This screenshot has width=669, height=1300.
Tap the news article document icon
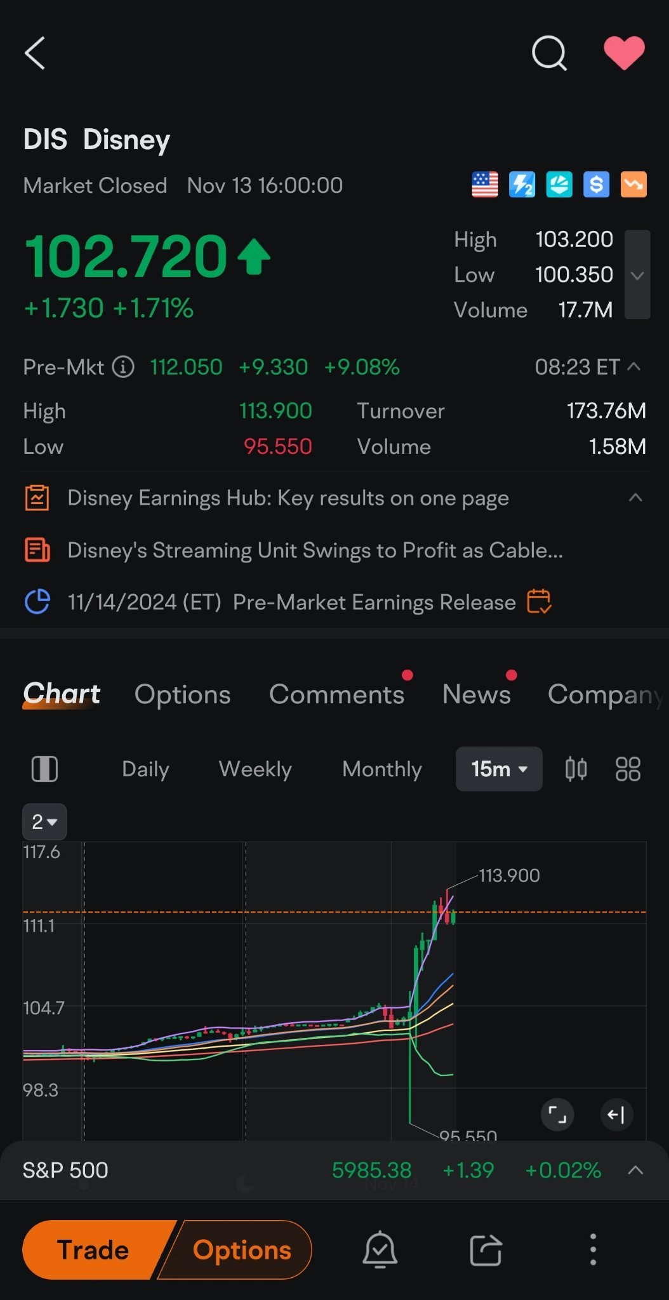click(37, 550)
